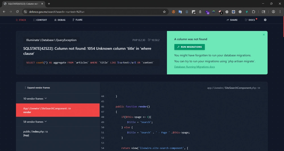Open the Chrome profile menu

[x=273, y=12]
